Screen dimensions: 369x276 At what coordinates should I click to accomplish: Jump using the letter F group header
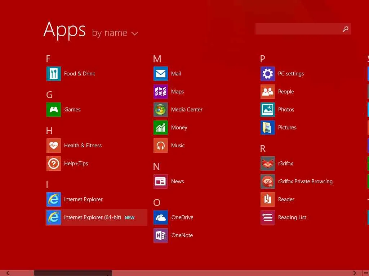tap(48, 59)
